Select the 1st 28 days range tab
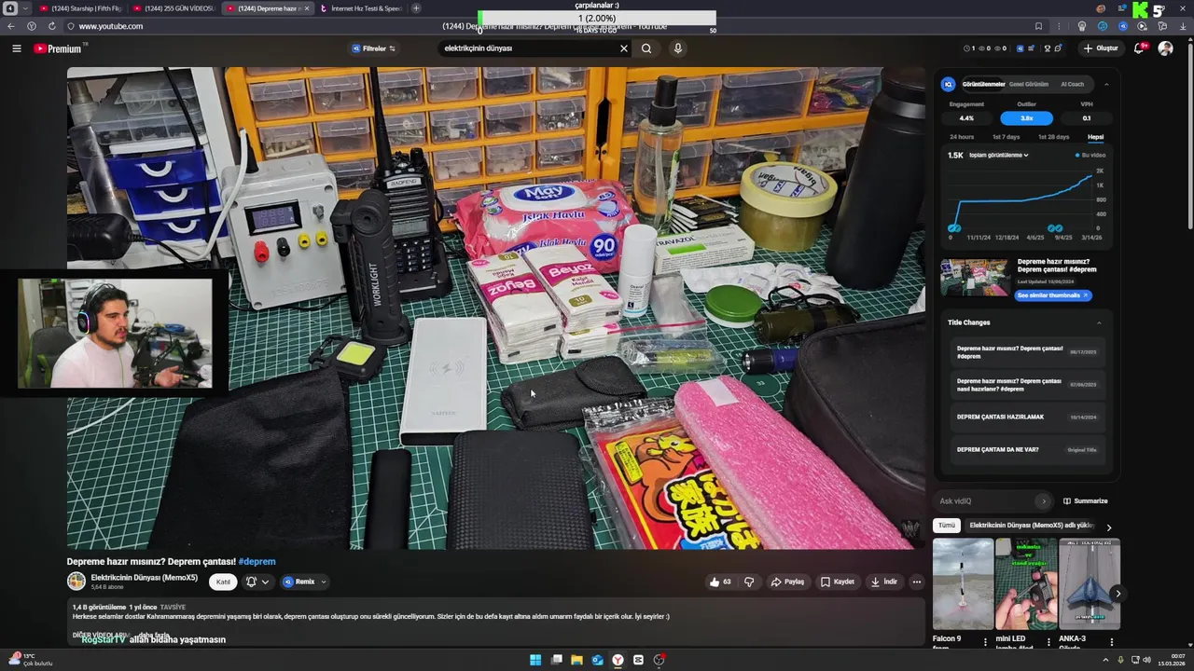 tap(1053, 137)
